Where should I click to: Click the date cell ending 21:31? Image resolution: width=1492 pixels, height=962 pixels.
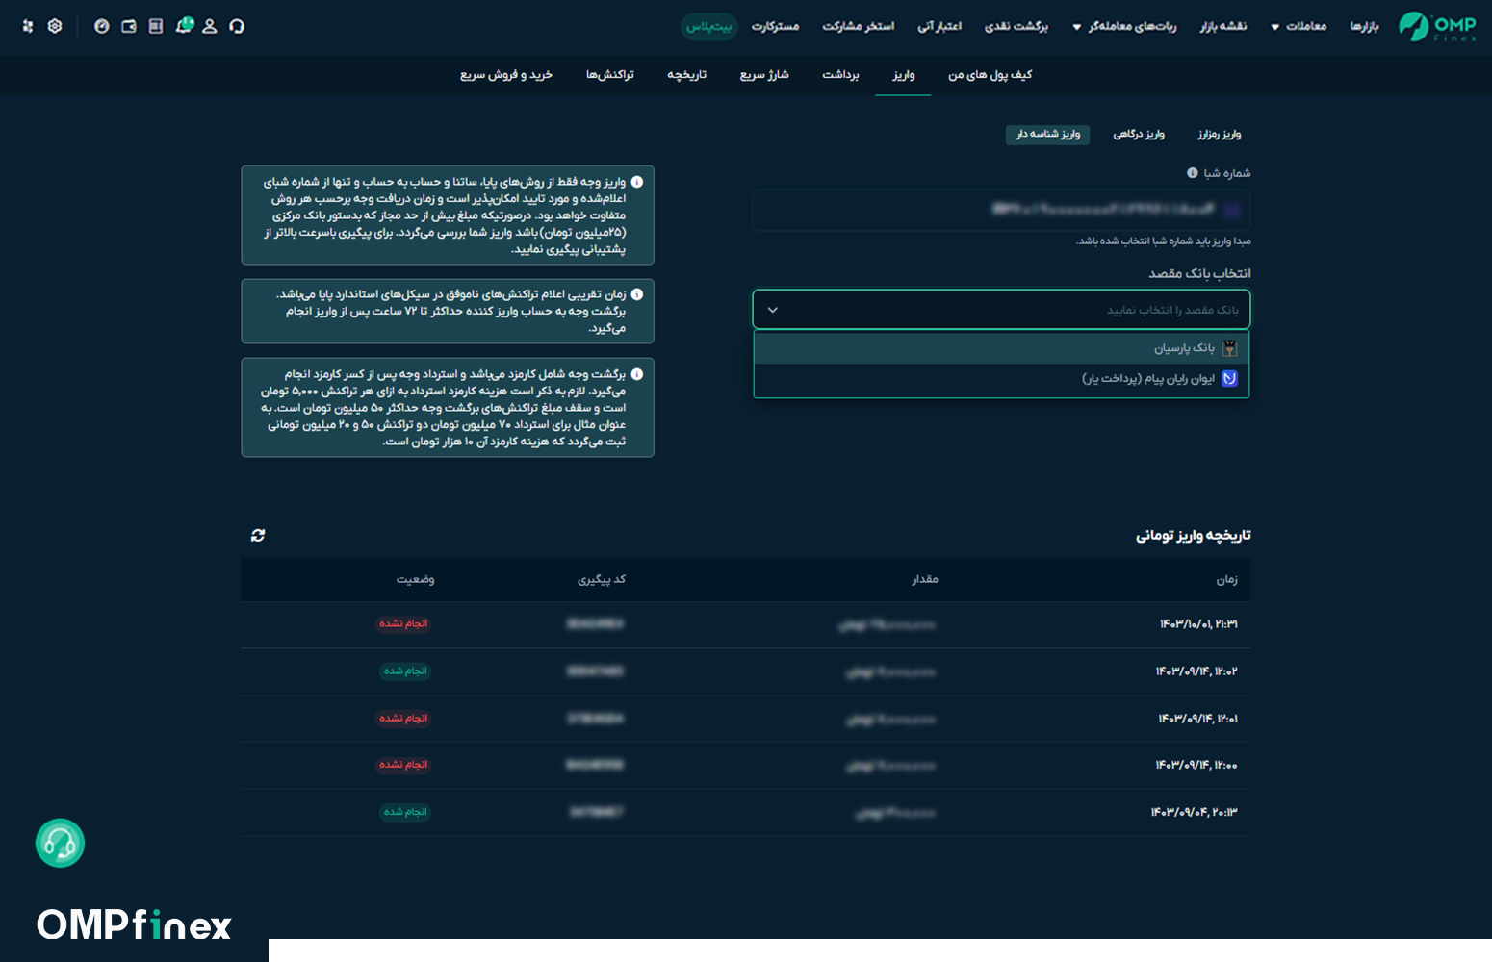click(x=1198, y=624)
